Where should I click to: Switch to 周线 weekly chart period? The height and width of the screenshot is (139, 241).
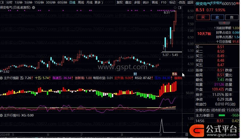pyautogui.click(x=81, y=3)
